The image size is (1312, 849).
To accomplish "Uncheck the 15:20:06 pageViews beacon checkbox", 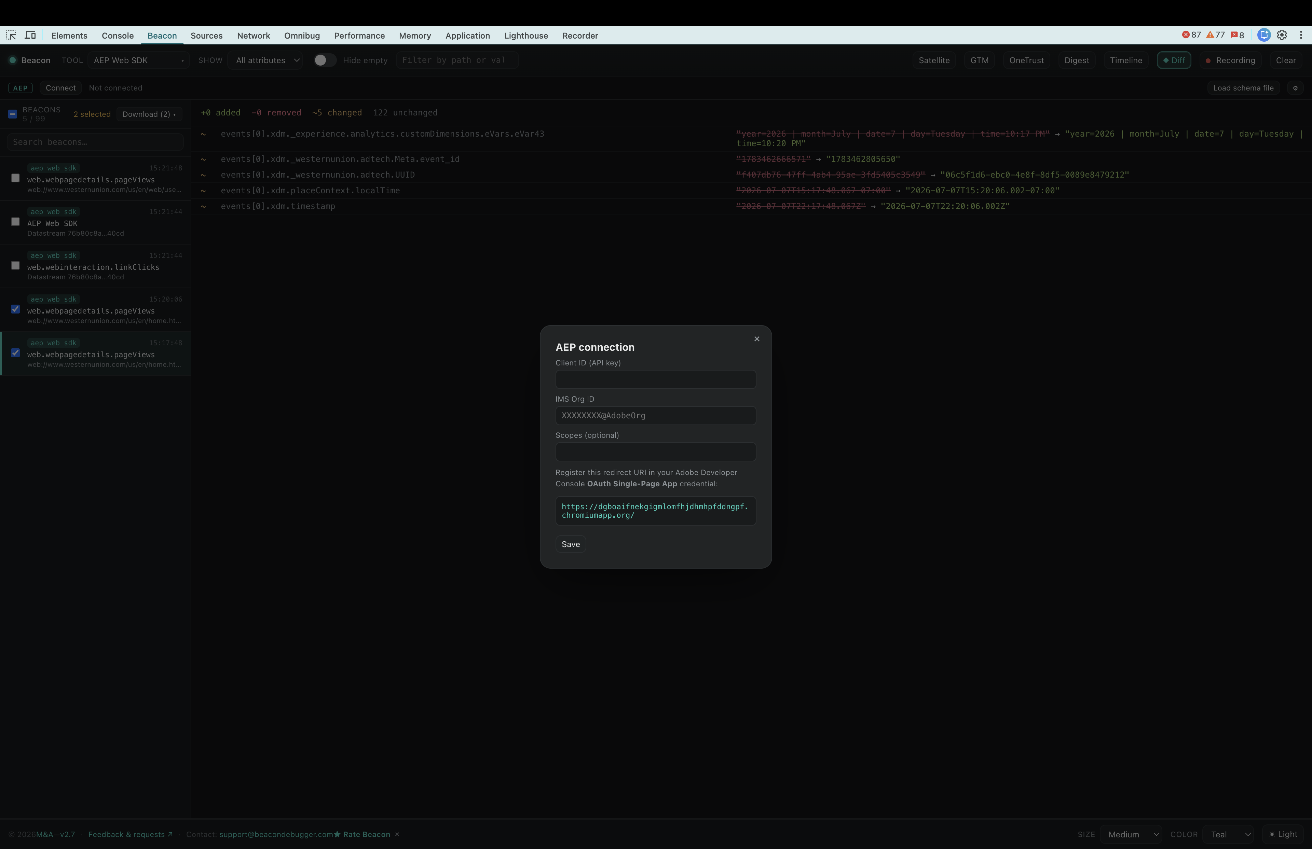I will pos(15,309).
